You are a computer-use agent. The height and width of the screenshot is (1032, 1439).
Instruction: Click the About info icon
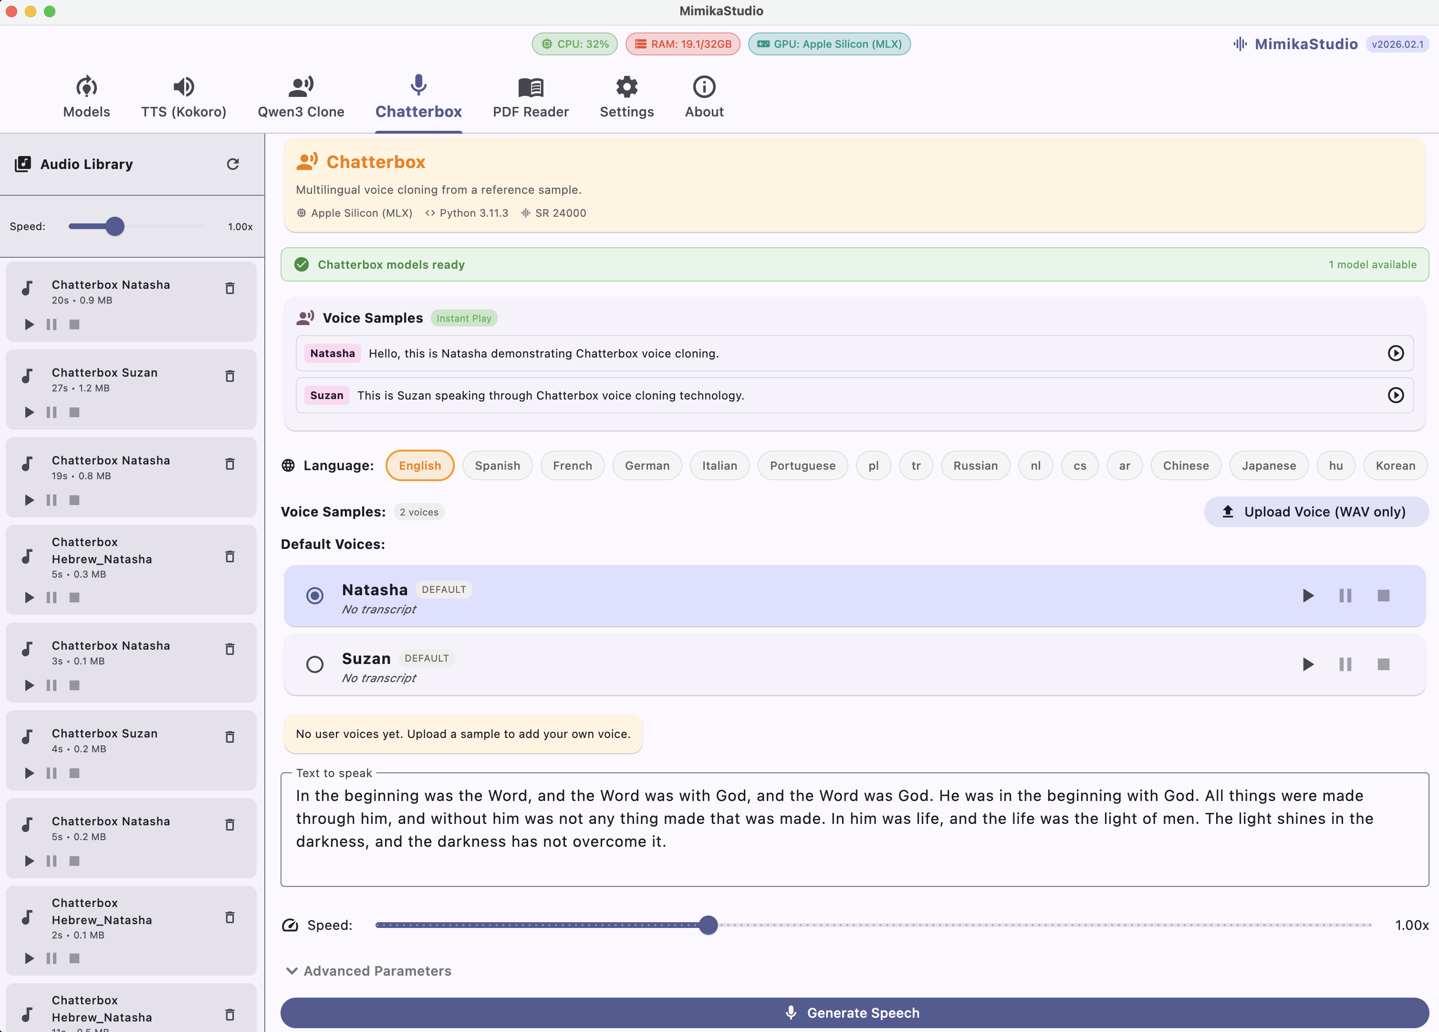[x=704, y=87]
